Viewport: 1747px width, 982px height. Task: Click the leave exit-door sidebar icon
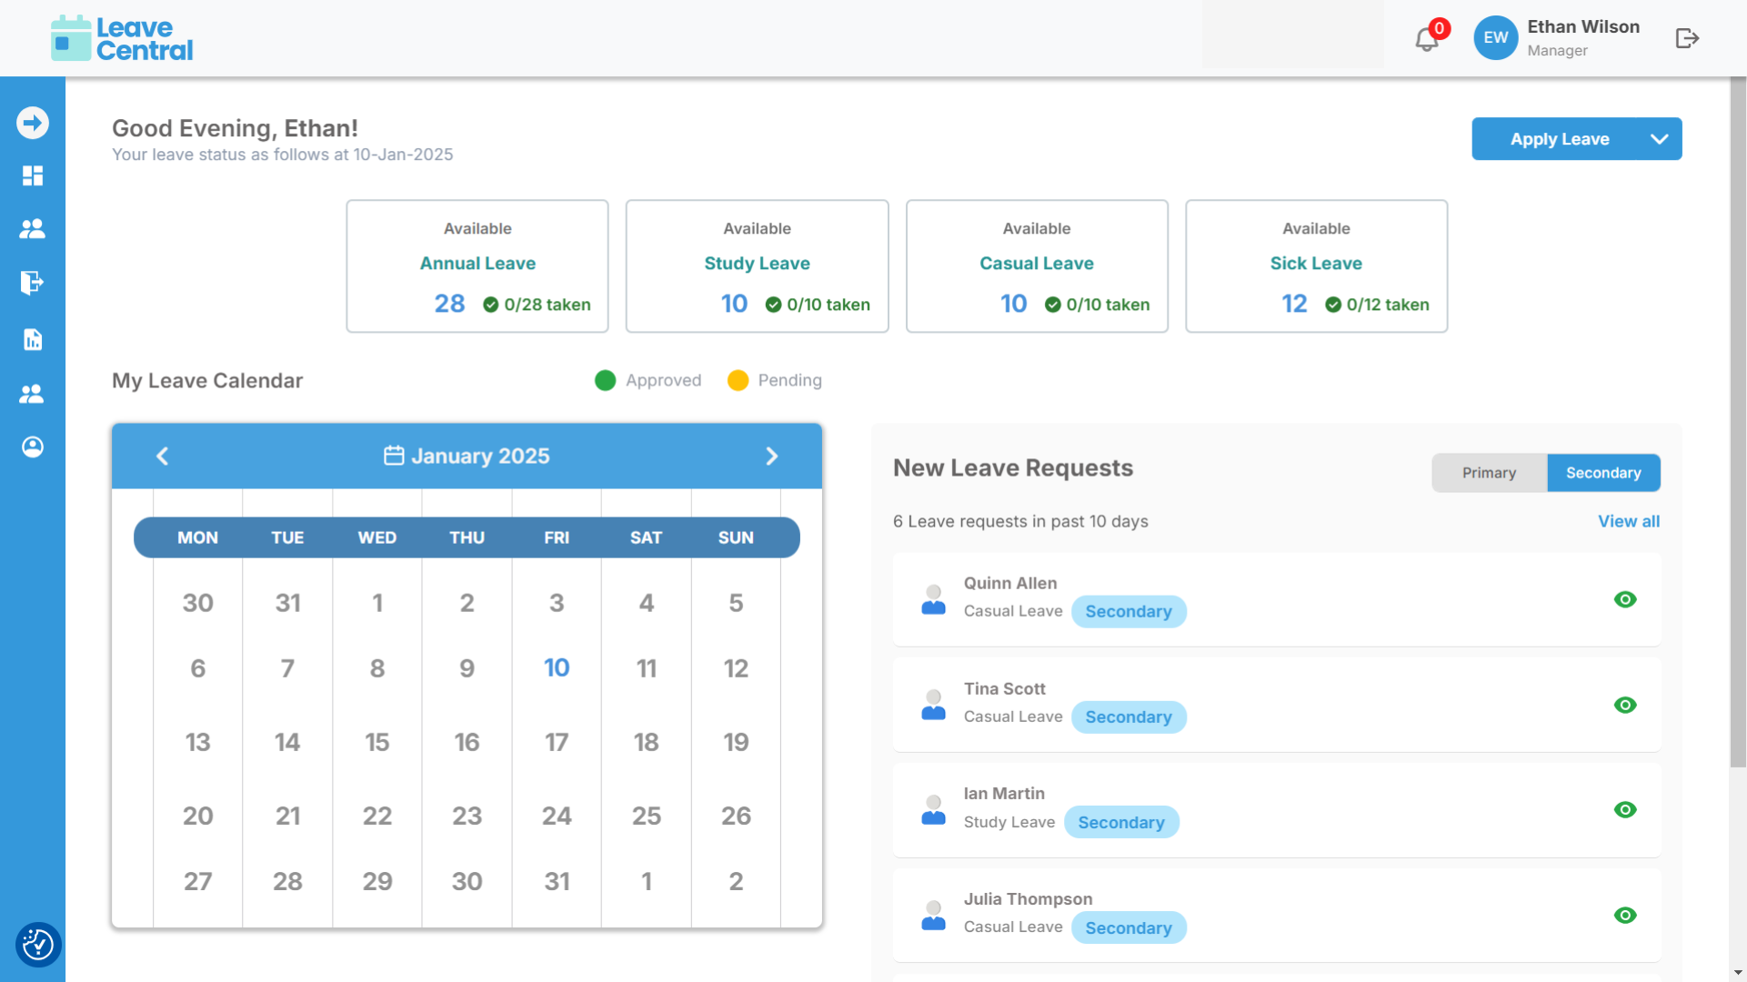click(x=33, y=283)
